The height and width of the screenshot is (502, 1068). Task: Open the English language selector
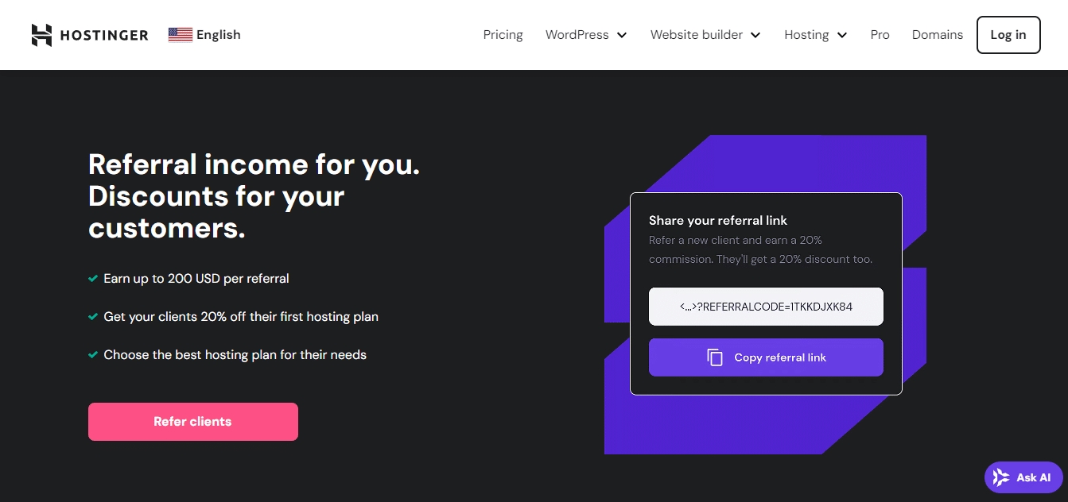218,35
